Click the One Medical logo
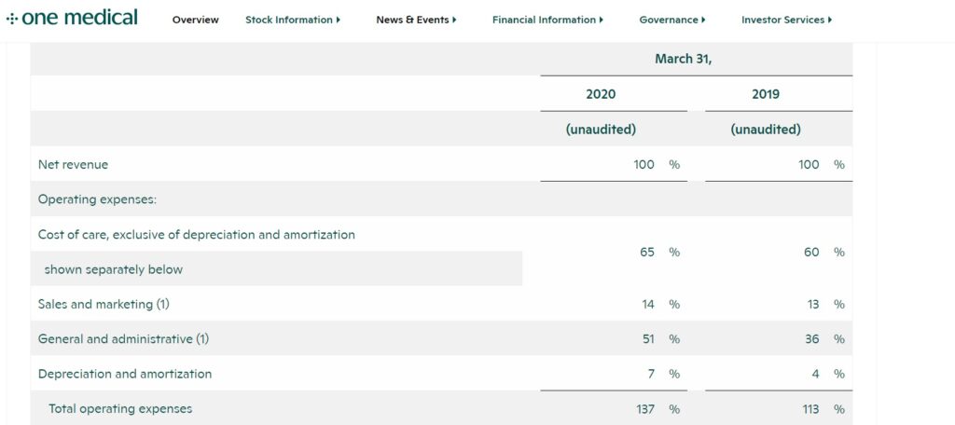The height and width of the screenshot is (425, 955). click(73, 18)
